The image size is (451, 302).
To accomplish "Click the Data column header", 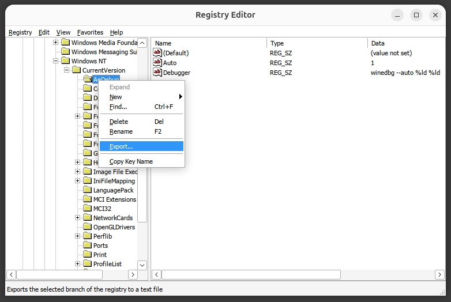I will (407, 43).
